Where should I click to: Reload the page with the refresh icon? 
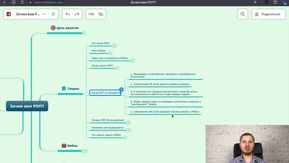coord(22,2)
